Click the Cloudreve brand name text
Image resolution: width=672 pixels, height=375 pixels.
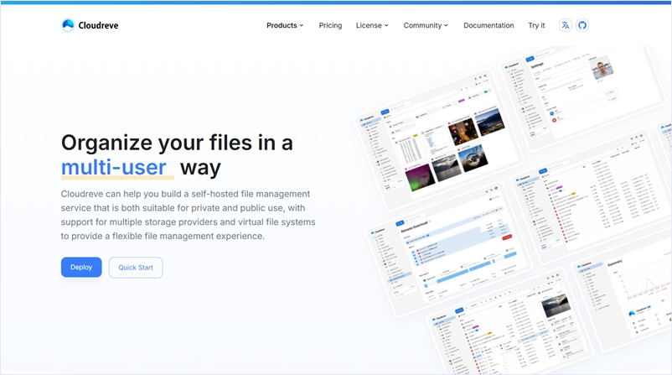100,25
